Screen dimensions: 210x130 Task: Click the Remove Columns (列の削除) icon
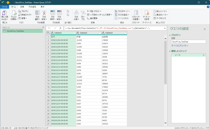(44, 13)
